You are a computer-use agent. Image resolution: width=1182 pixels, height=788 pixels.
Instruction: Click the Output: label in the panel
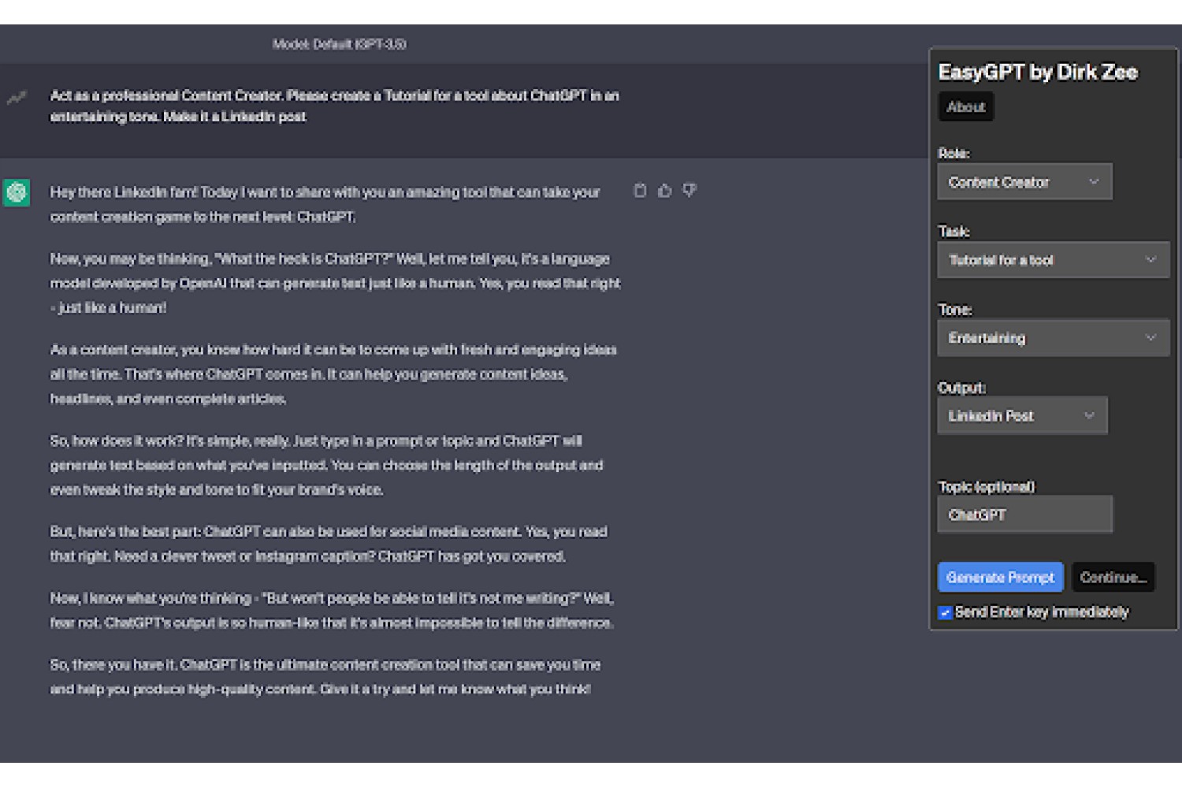tap(961, 388)
